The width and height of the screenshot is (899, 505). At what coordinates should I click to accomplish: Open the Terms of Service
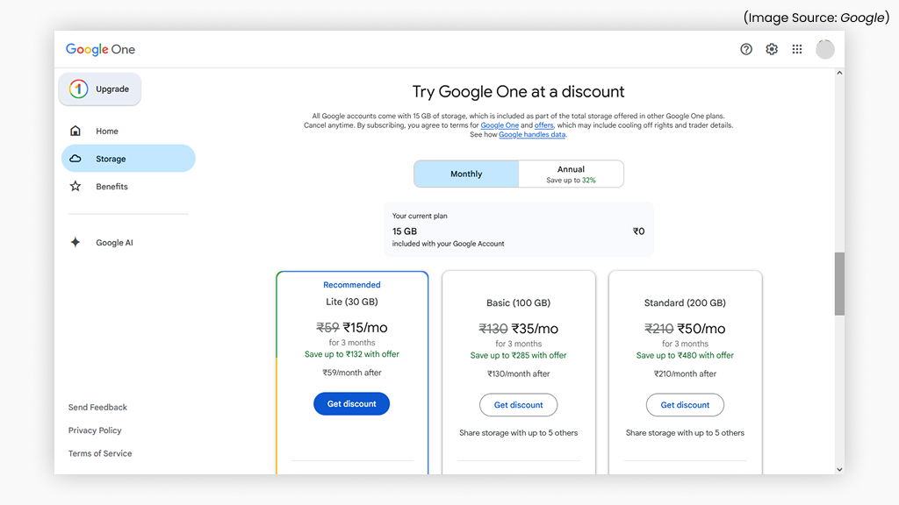tap(99, 453)
